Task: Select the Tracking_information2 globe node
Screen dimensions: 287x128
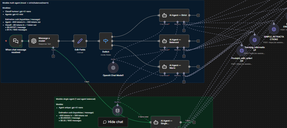Action: (x=255, y=40)
